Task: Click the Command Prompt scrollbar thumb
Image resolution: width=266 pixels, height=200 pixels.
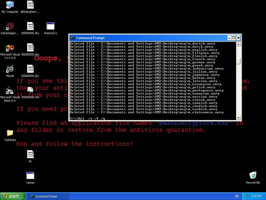Action: 238,61
